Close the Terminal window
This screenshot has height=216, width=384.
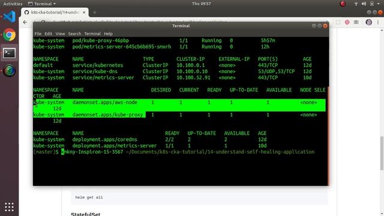coord(325,26)
